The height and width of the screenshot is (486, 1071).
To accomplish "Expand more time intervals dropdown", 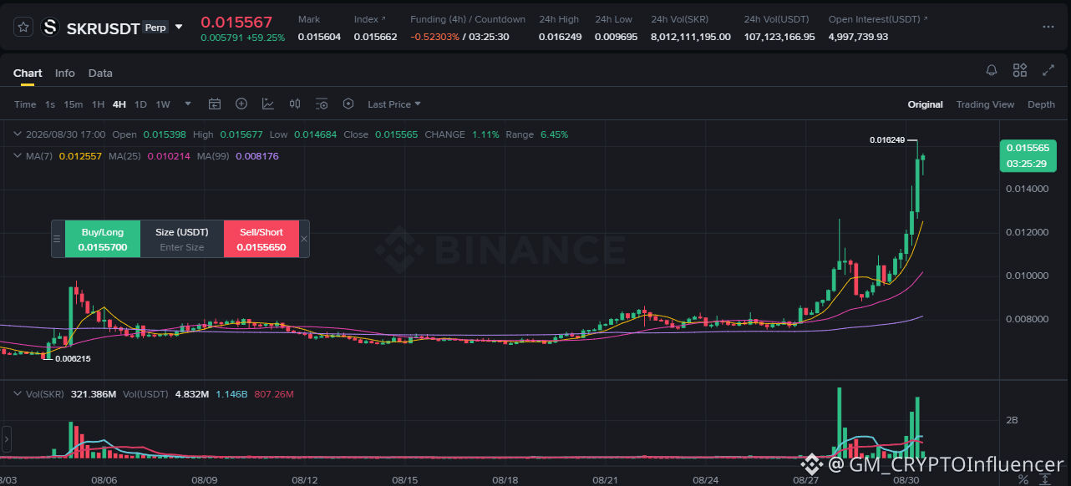I will pos(188,104).
